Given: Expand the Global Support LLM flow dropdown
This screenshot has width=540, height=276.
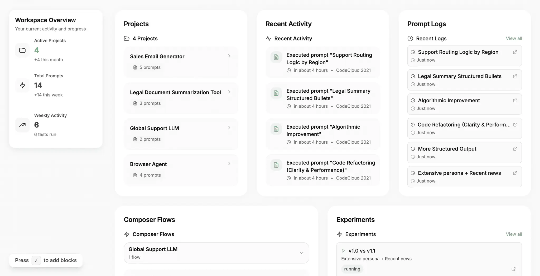Looking at the screenshot, I should pos(301,253).
